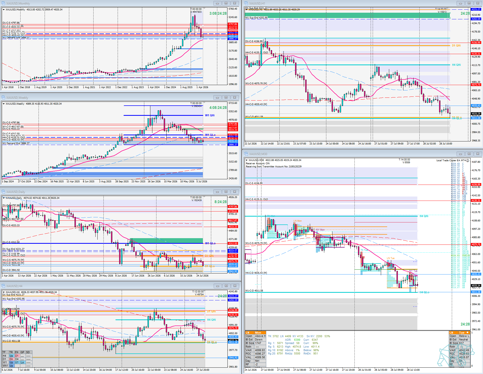This screenshot has width=483, height=374.
Task: Open the dropdown arrow beside XAUUSD,Daily chart header
Action: click(x=4, y=198)
